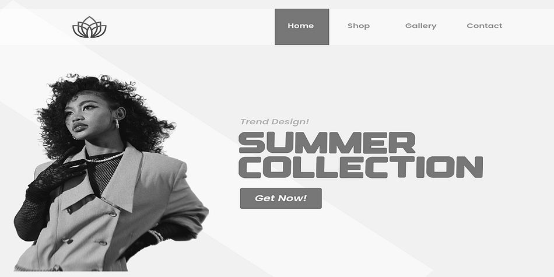This screenshot has width=554, height=277.
Task: Select the SUMMER headline word
Action: (x=327, y=142)
